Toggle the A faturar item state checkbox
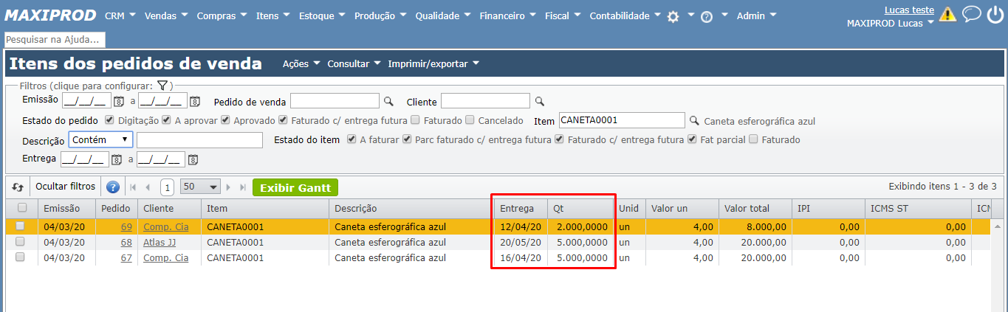Screen dimensions: 1008x312 352,139
